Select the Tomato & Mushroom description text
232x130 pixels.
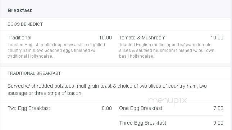click(x=167, y=50)
